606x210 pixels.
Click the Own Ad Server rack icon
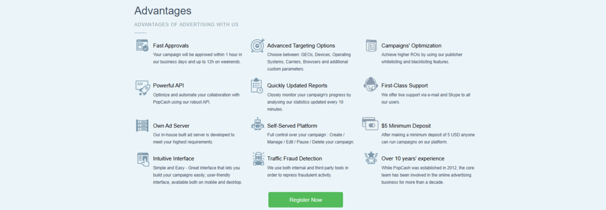pyautogui.click(x=142, y=125)
